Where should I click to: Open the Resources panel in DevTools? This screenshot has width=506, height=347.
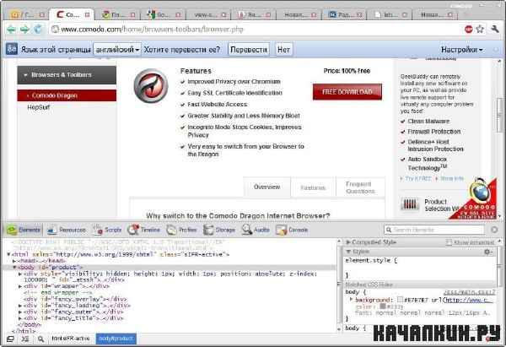click(67, 230)
